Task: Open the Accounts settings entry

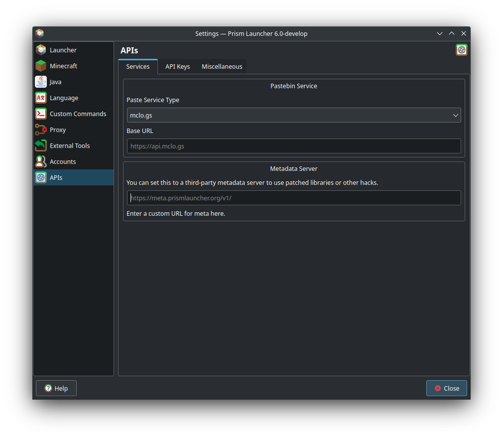Action: [74, 162]
